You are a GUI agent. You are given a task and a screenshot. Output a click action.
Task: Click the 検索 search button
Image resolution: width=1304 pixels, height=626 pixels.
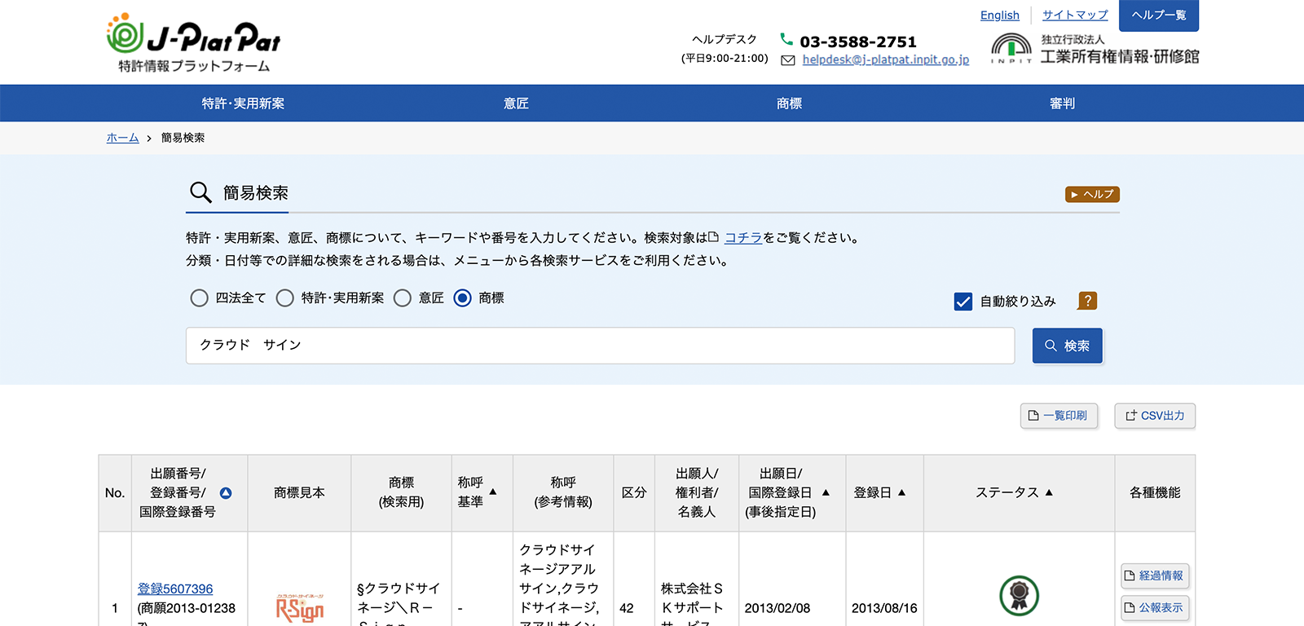click(x=1067, y=346)
